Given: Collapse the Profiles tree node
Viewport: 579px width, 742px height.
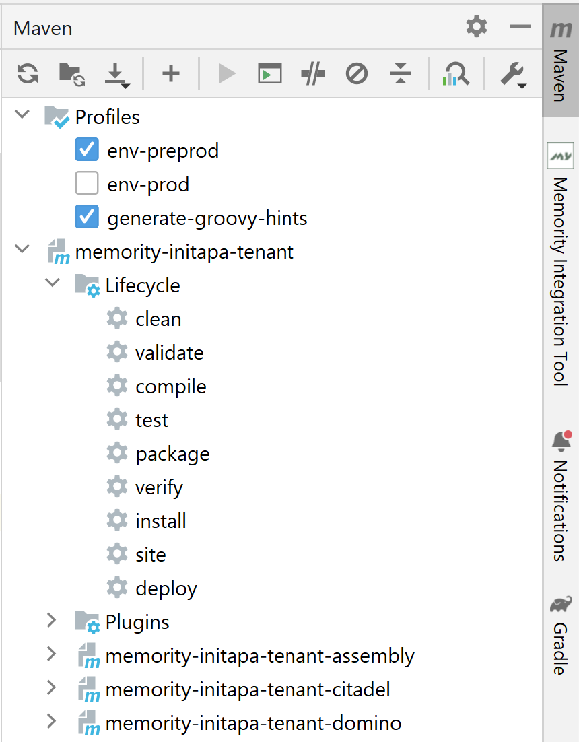Looking at the screenshot, I should pyautogui.click(x=23, y=115).
